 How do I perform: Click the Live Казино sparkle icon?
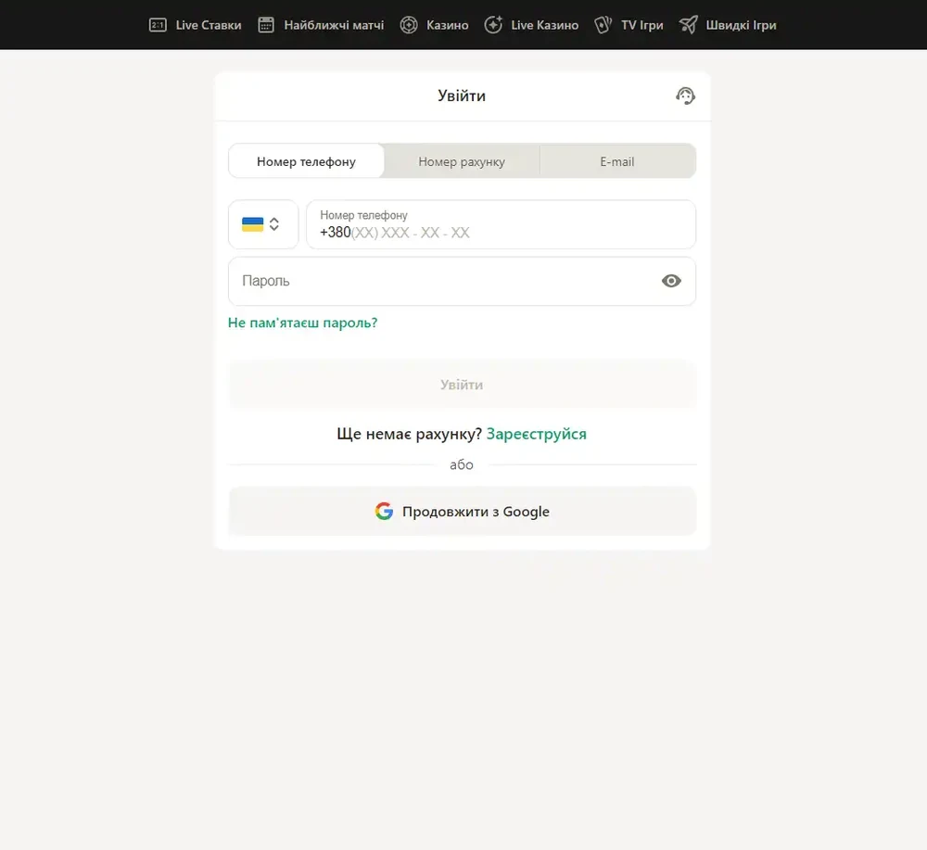[493, 25]
